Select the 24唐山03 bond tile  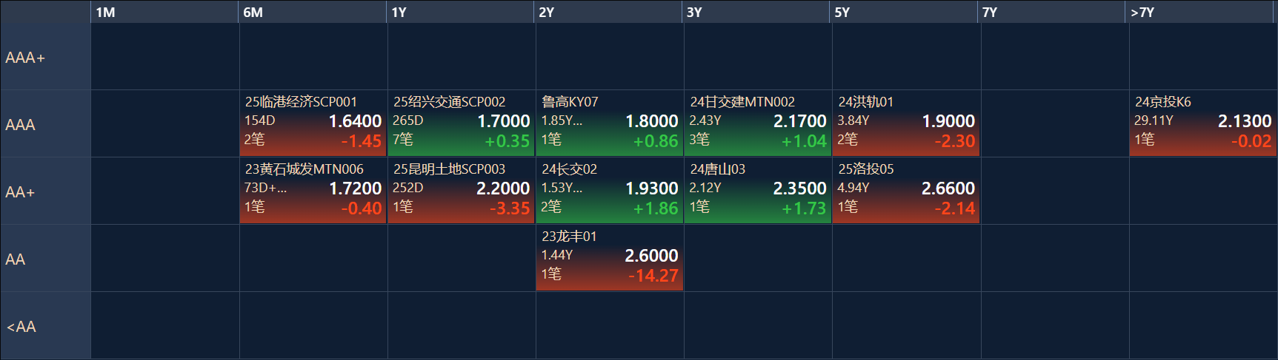point(758,191)
